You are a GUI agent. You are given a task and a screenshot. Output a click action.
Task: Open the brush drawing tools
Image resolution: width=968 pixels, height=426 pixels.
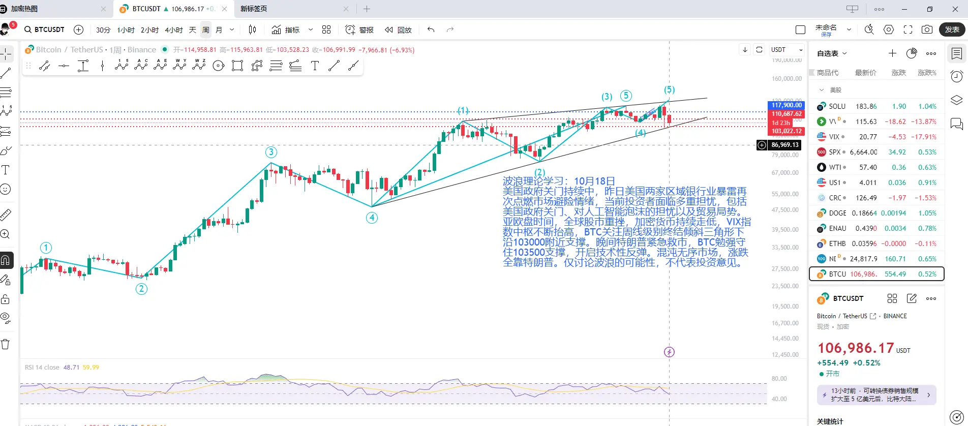tap(6, 150)
